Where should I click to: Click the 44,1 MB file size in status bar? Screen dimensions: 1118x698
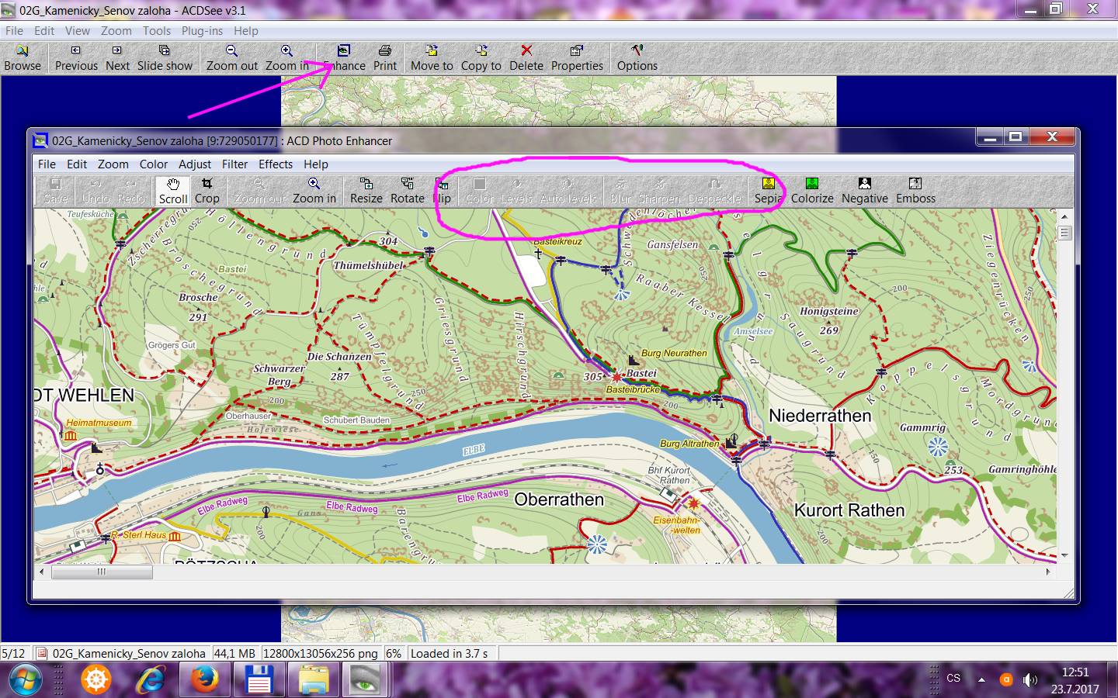(234, 653)
